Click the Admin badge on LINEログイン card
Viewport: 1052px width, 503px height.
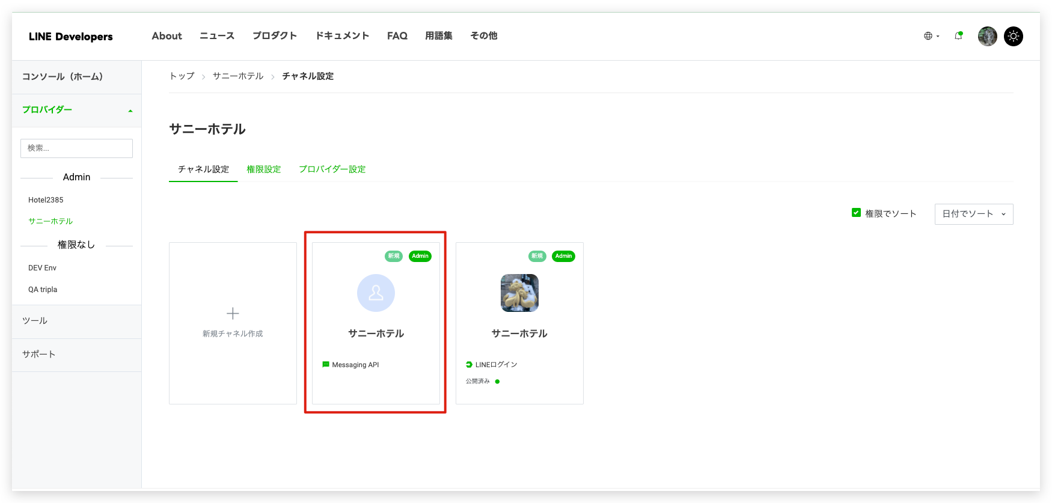tap(564, 256)
